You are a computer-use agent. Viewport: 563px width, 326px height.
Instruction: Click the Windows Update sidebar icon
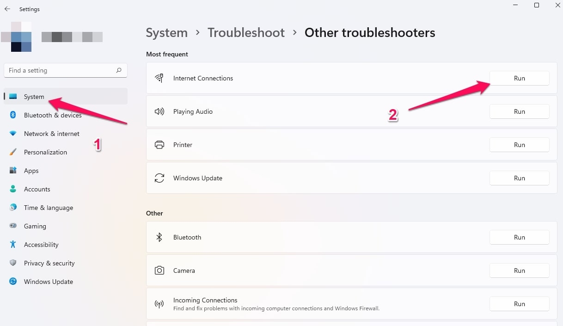pos(13,282)
